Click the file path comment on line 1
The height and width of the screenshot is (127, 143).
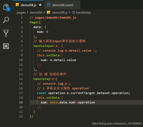(x=53, y=18)
